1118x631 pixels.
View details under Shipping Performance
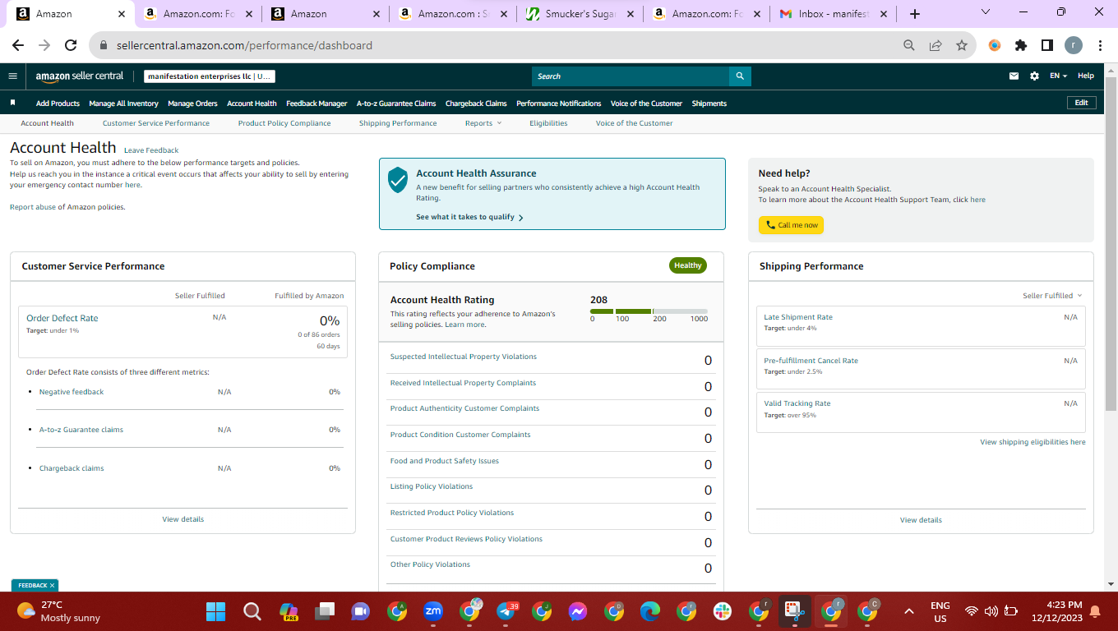pos(921,520)
